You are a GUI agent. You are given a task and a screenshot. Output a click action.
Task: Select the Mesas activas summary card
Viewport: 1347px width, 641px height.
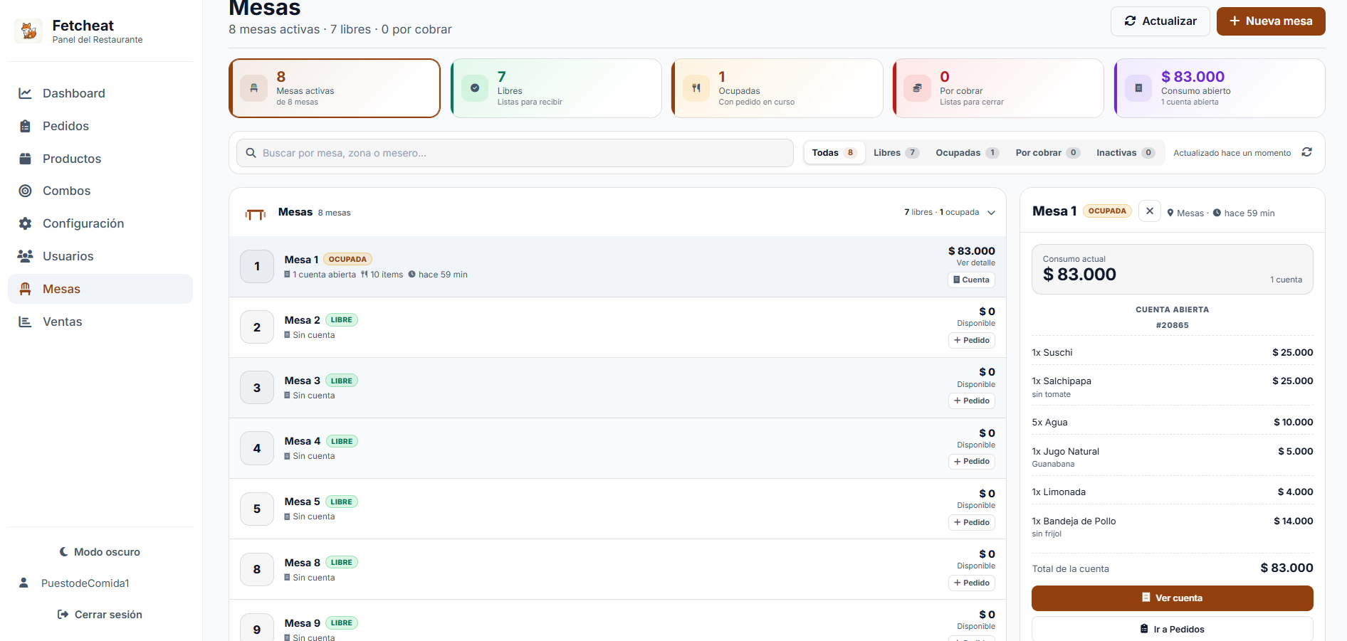pyautogui.click(x=335, y=88)
